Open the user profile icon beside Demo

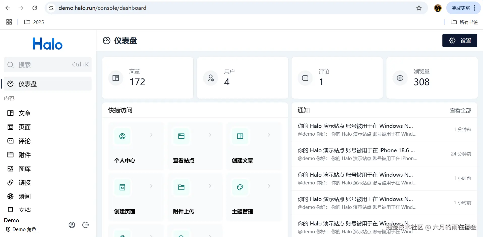72,225
